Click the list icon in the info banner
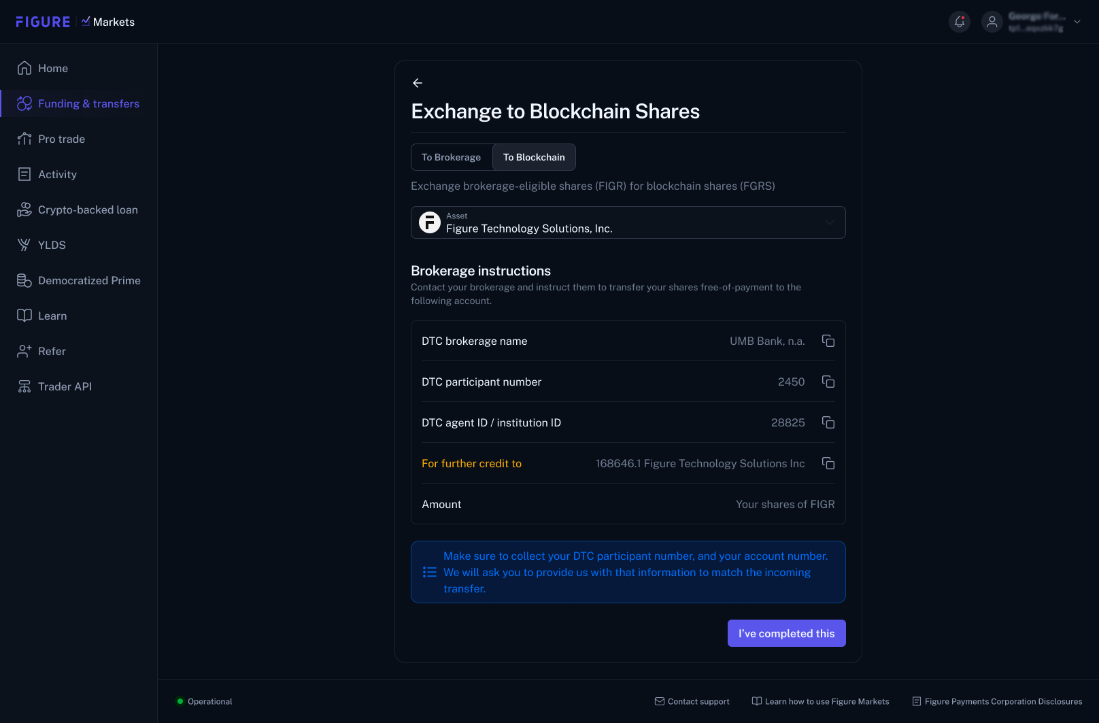This screenshot has width=1099, height=723. pyautogui.click(x=430, y=572)
